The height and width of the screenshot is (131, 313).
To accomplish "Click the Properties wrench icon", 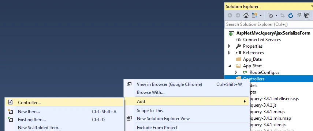I will pyautogui.click(x=238, y=46).
